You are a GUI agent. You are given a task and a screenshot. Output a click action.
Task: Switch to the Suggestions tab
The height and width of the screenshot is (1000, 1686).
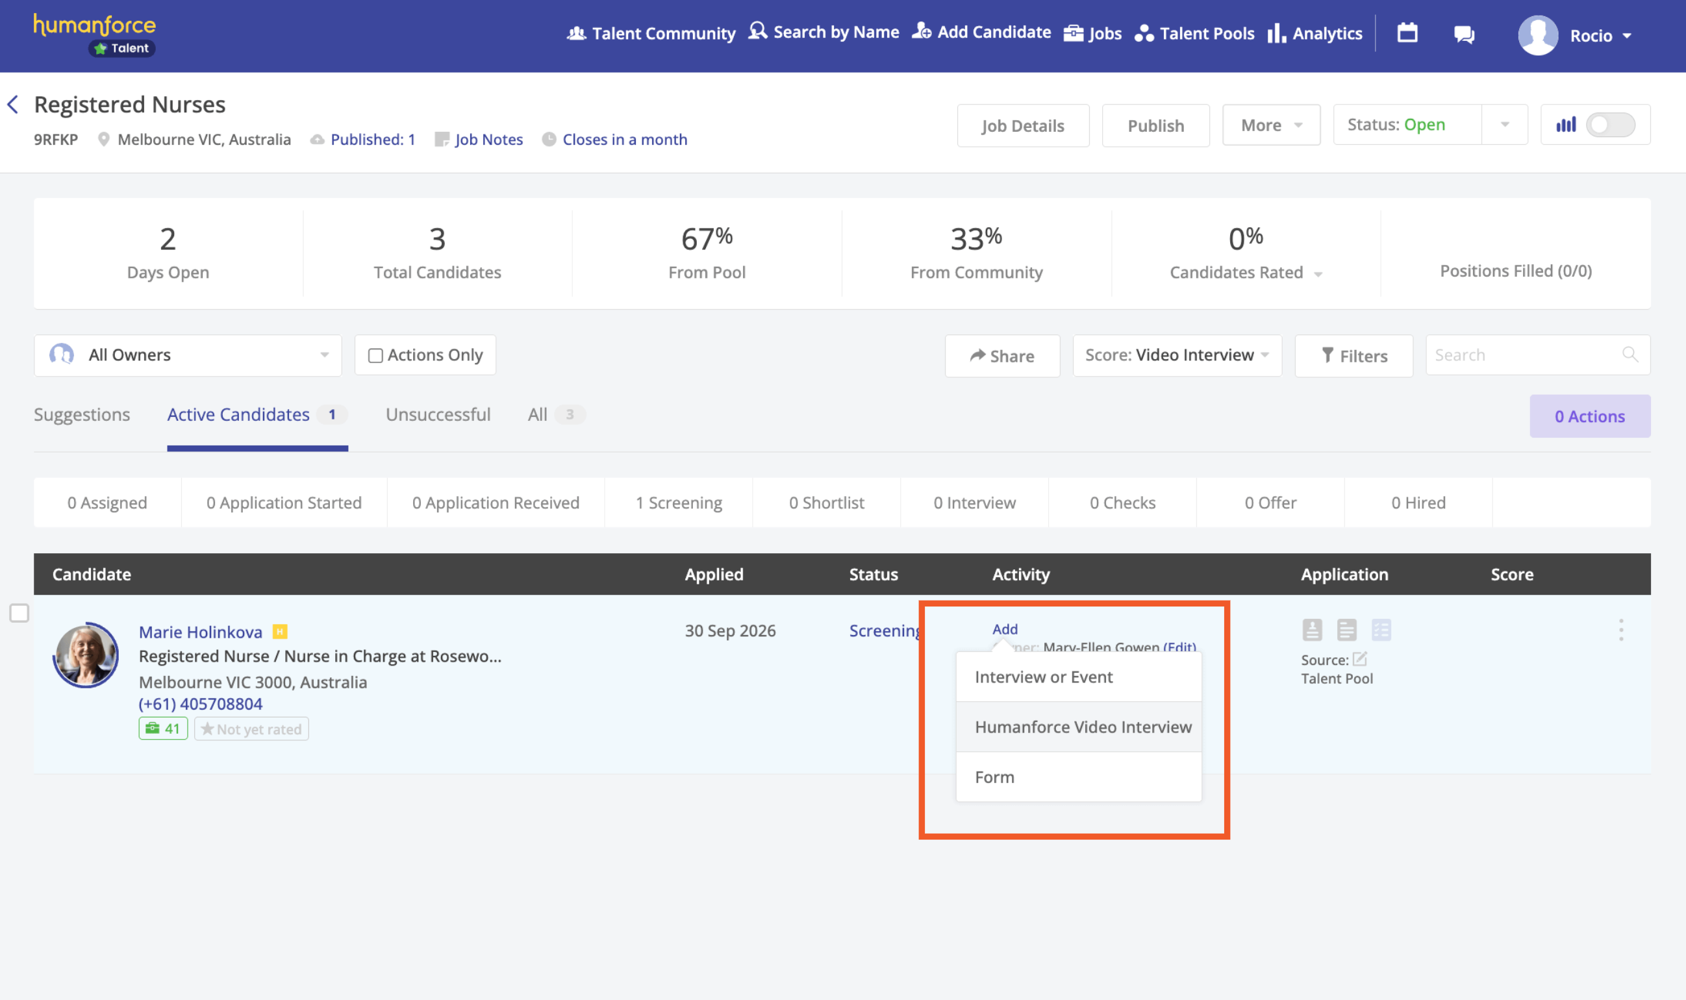[82, 414]
